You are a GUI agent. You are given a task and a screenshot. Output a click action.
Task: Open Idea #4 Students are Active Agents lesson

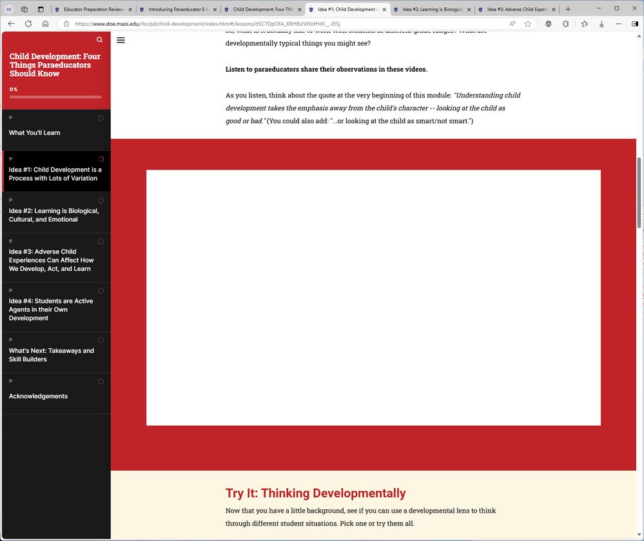56,307
